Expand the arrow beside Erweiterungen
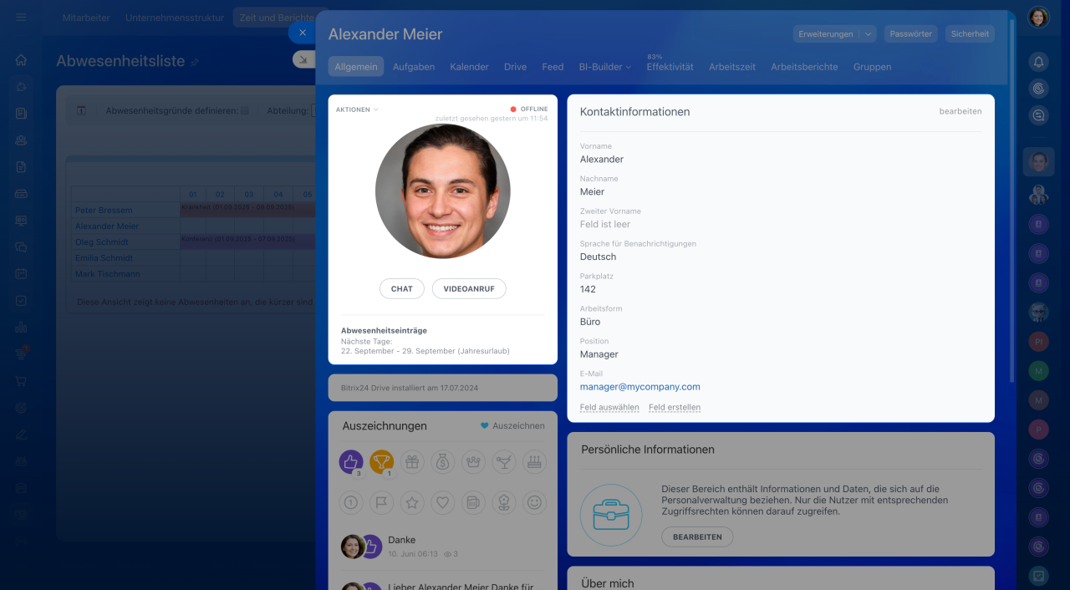This screenshot has width=1070, height=590. (x=869, y=34)
